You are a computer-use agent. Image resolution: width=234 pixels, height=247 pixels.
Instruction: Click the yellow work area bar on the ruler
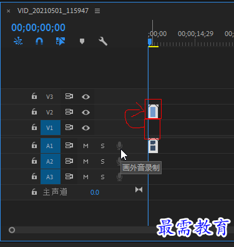pyautogui.click(x=154, y=47)
